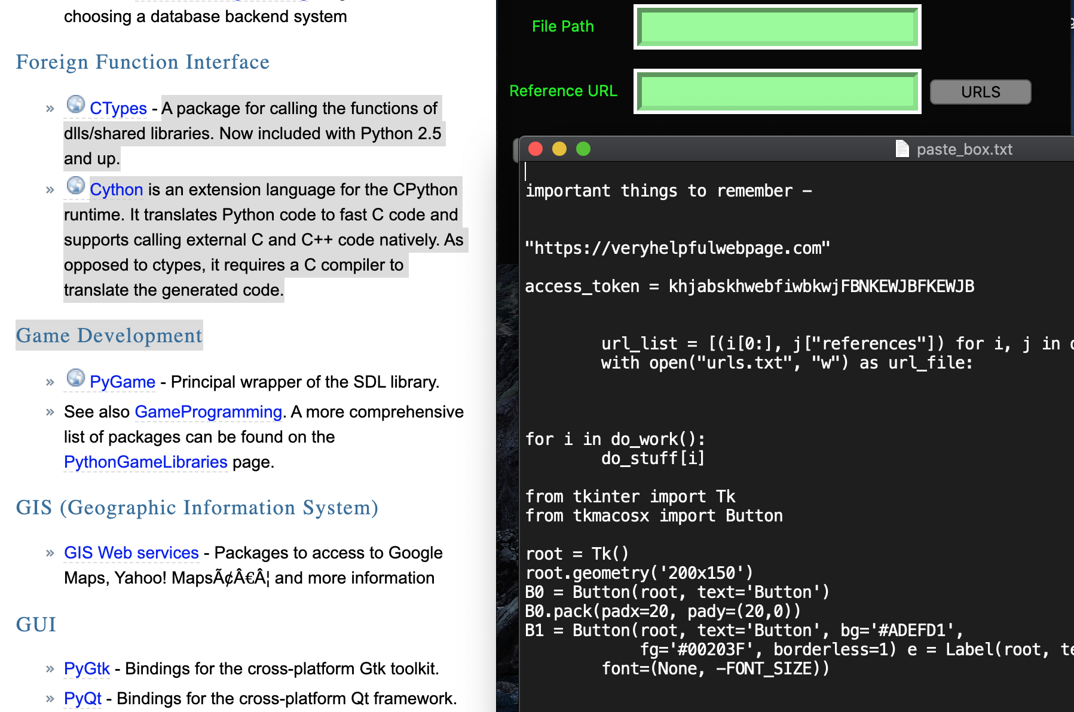
Task: Click the globe icon beside Cython
Action: pyautogui.click(x=76, y=185)
